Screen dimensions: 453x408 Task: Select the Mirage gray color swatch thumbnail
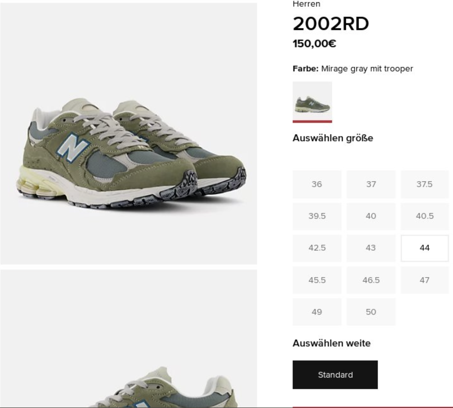[x=312, y=102]
